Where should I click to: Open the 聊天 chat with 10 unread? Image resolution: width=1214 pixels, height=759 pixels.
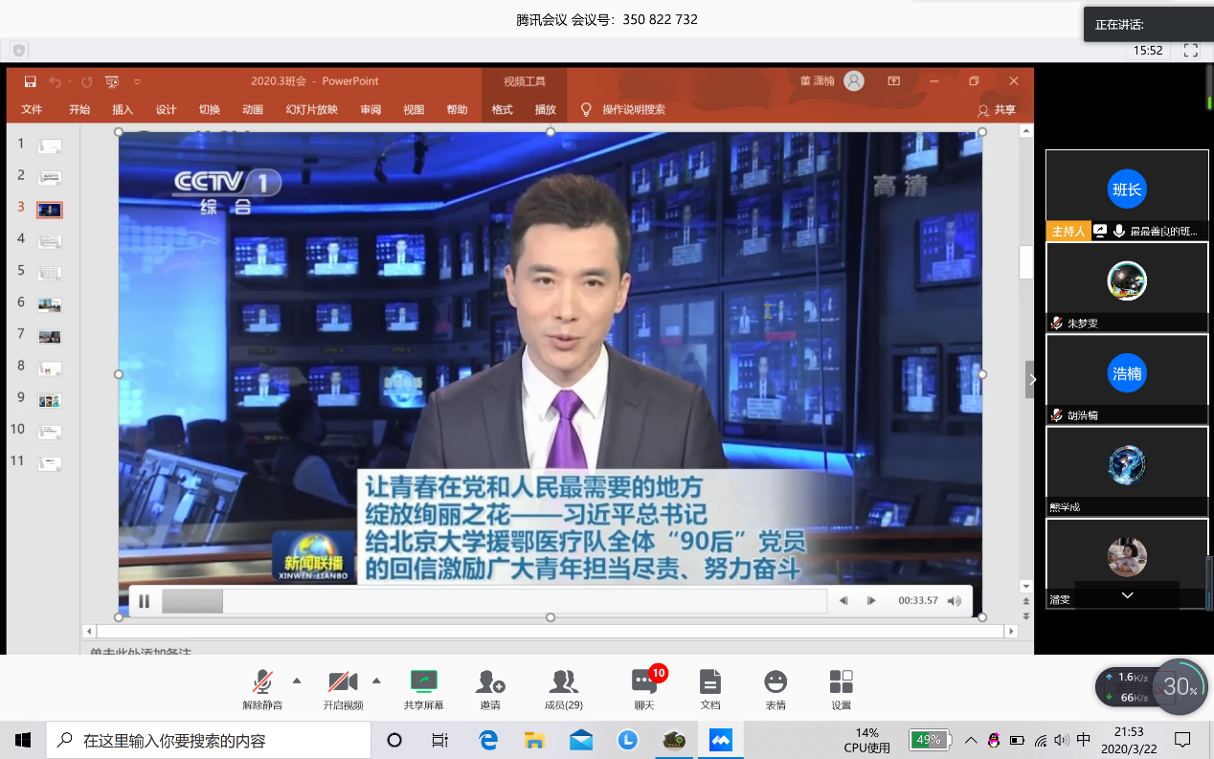(644, 689)
